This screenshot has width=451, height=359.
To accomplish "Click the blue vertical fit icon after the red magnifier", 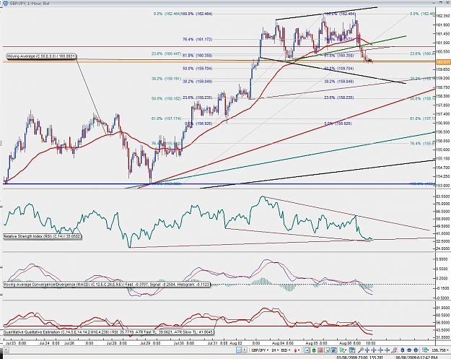I will (402, 350).
